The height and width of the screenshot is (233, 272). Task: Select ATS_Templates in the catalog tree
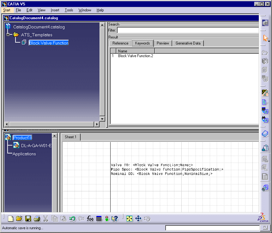37,35
